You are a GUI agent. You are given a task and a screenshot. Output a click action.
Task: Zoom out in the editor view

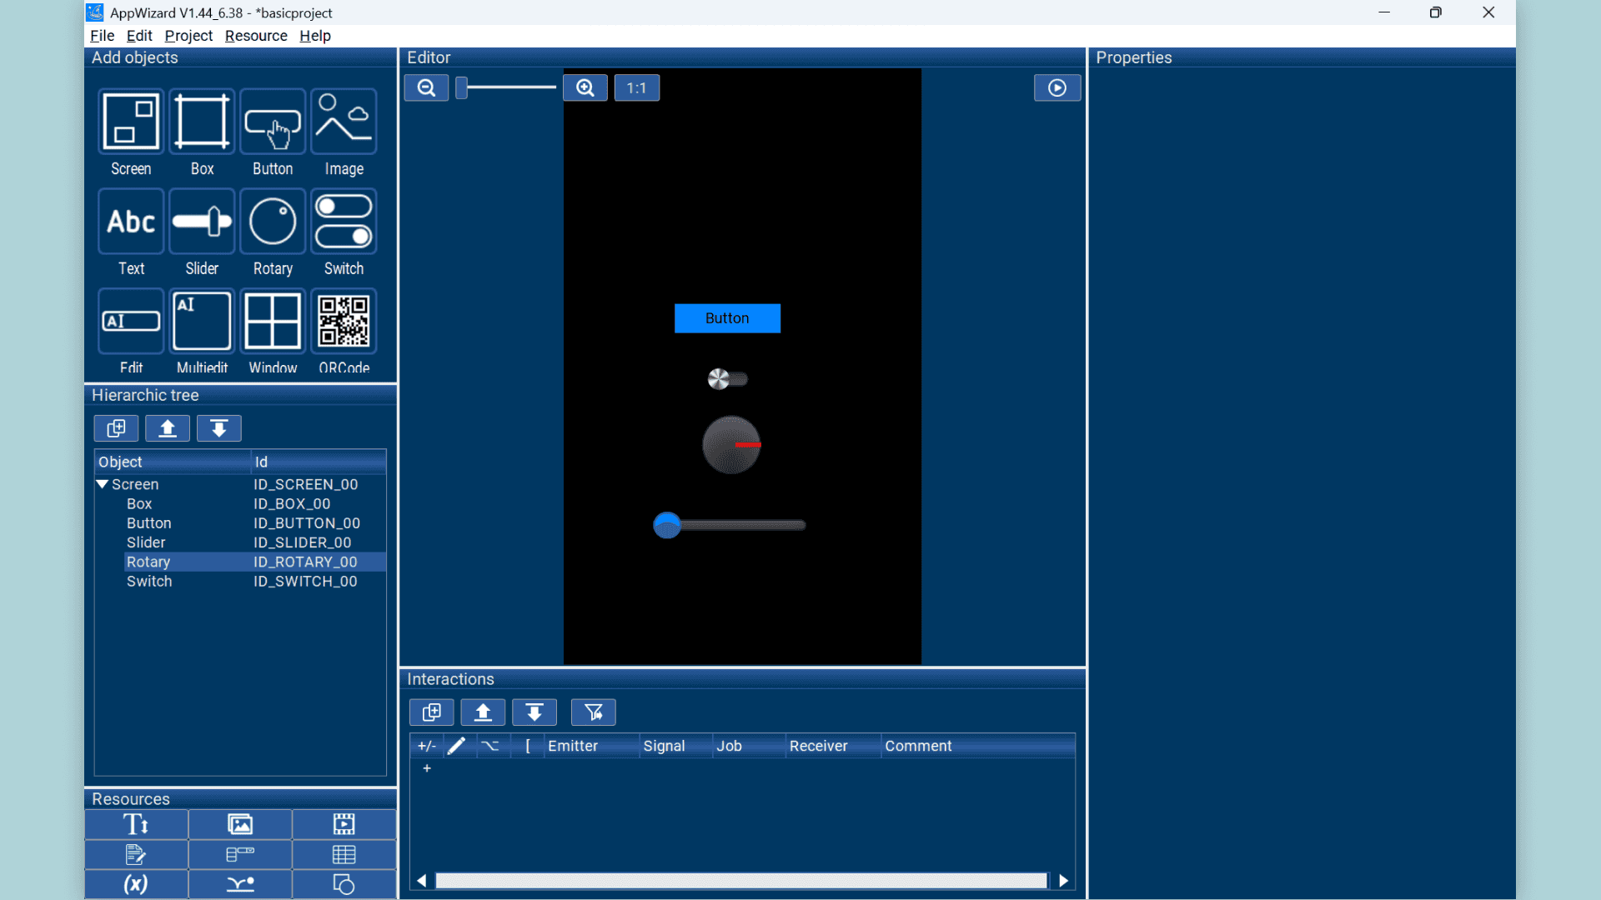click(426, 87)
